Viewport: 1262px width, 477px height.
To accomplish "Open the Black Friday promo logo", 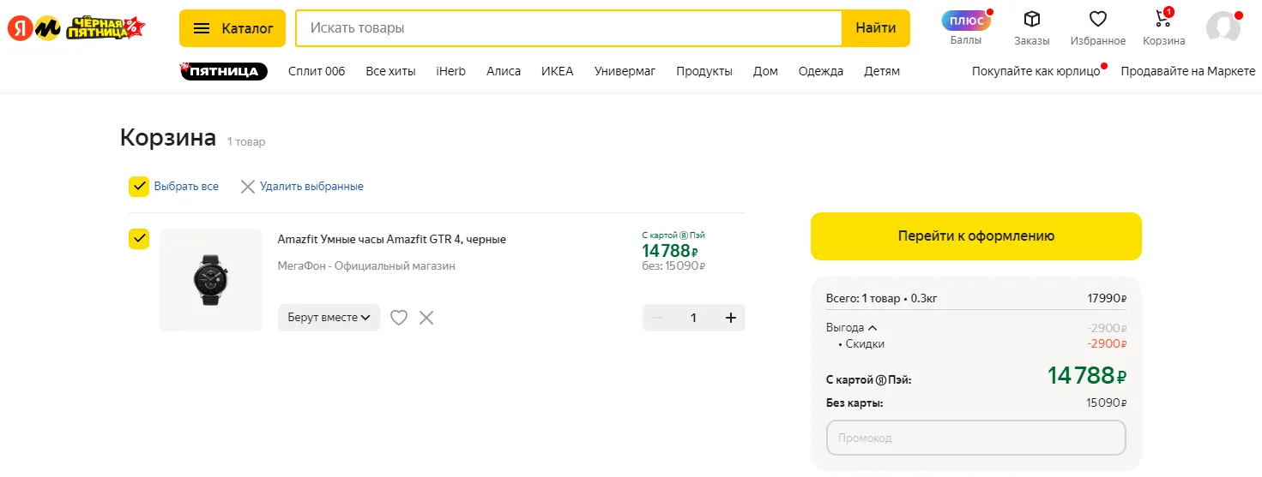I will tap(106, 28).
